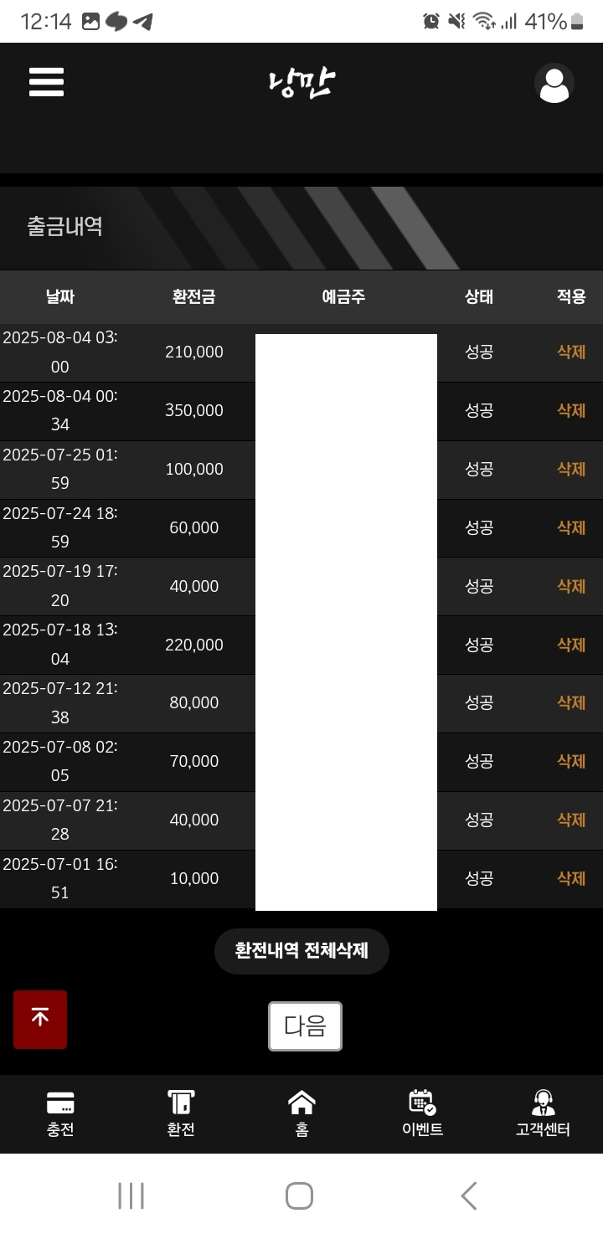Click 다음 next page button
This screenshot has width=603, height=1239.
[x=305, y=1026]
